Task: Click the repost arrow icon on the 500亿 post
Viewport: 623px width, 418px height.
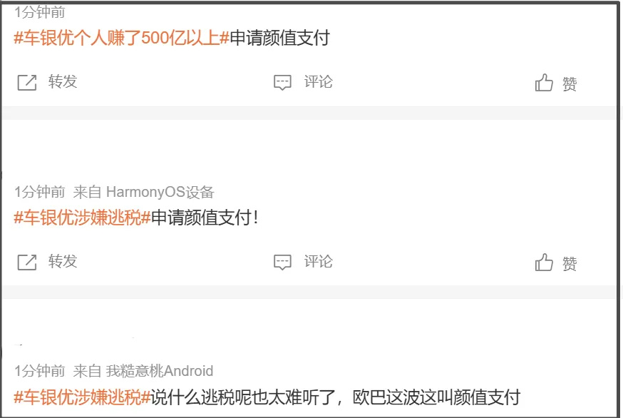Action: point(27,82)
